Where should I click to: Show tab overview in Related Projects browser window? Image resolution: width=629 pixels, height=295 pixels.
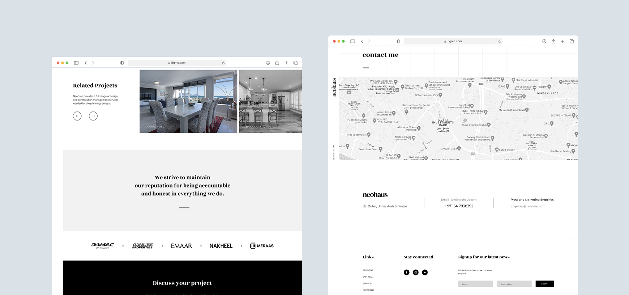coord(295,63)
